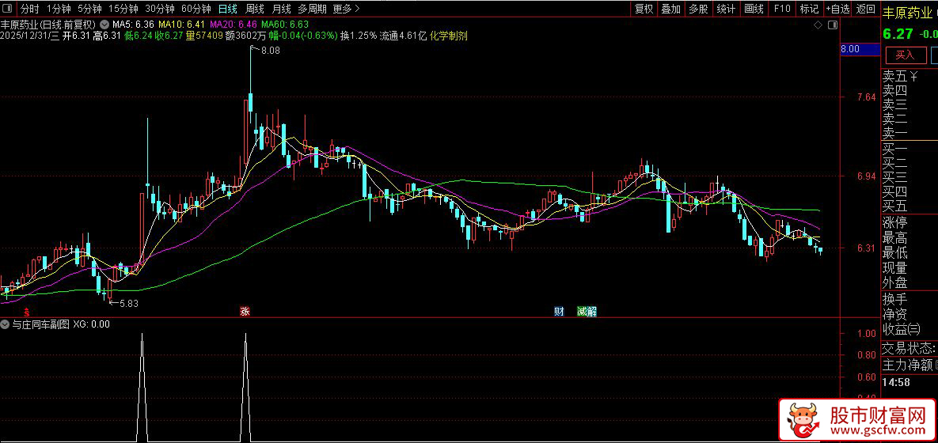Click the red 涨 marker on timeline

pos(245,312)
